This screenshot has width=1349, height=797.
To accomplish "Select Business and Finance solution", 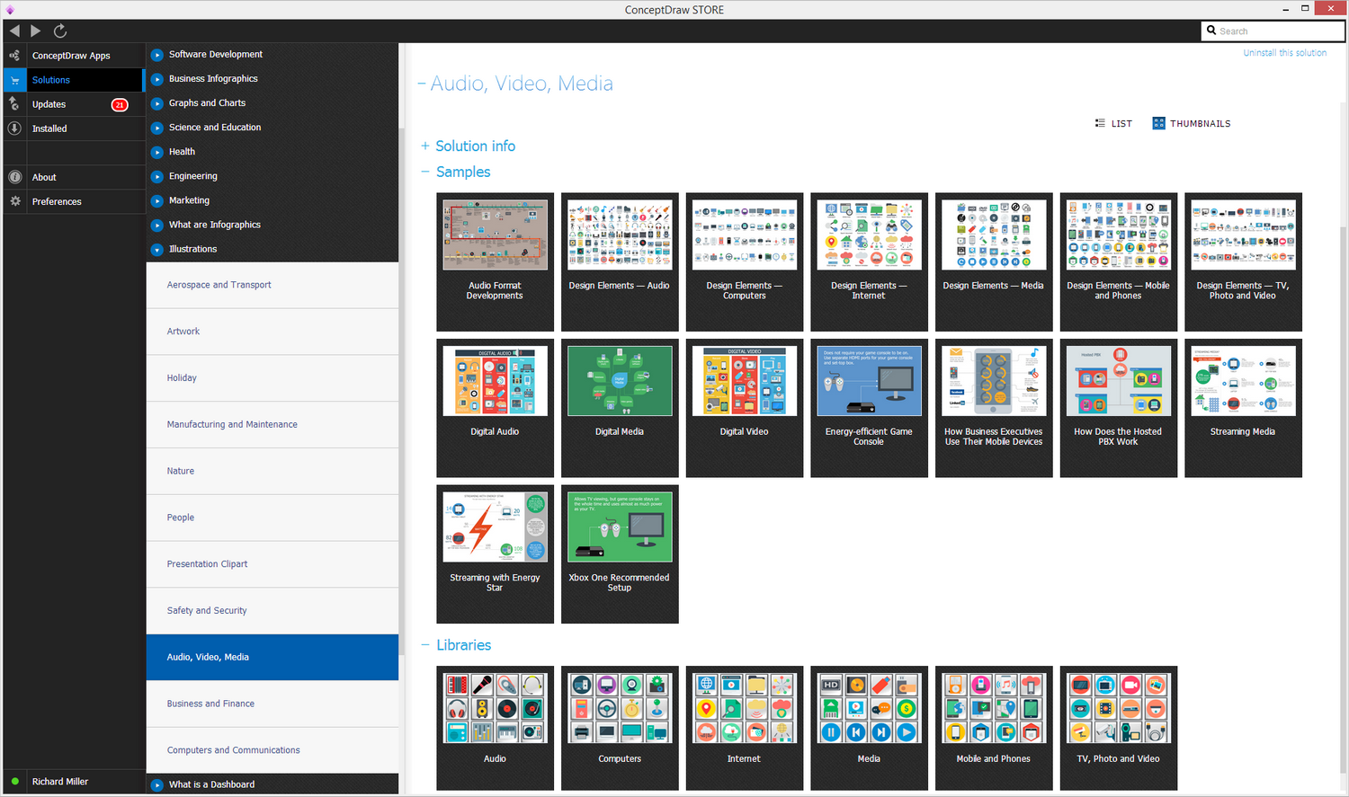I will click(272, 704).
